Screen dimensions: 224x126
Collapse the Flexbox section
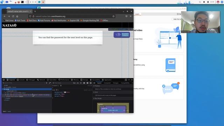94,86
